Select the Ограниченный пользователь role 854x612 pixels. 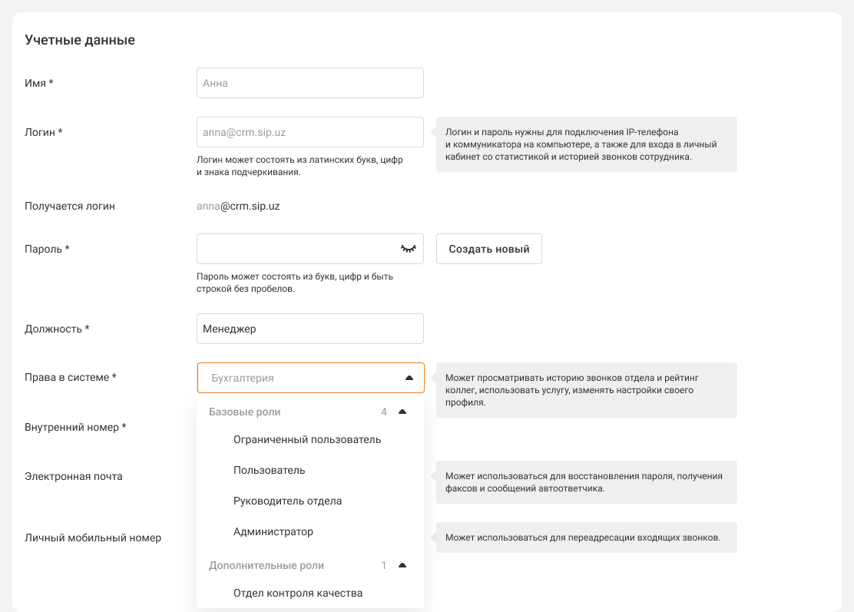tap(307, 440)
